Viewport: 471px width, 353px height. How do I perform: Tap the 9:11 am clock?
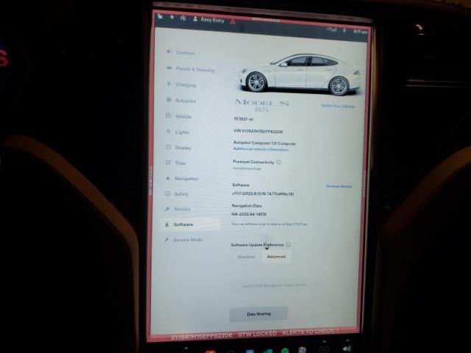360,31
